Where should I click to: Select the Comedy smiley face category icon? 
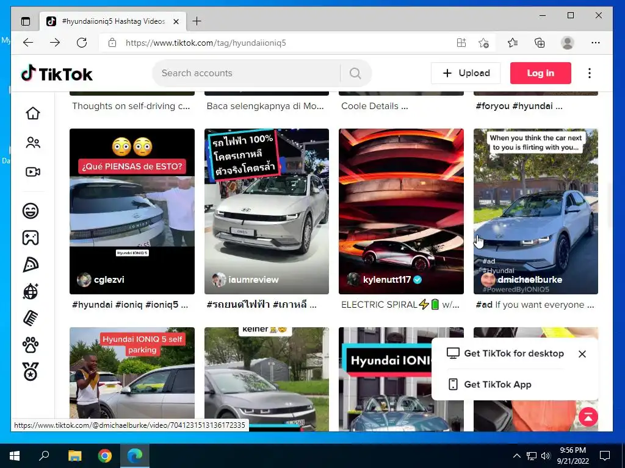tap(31, 210)
